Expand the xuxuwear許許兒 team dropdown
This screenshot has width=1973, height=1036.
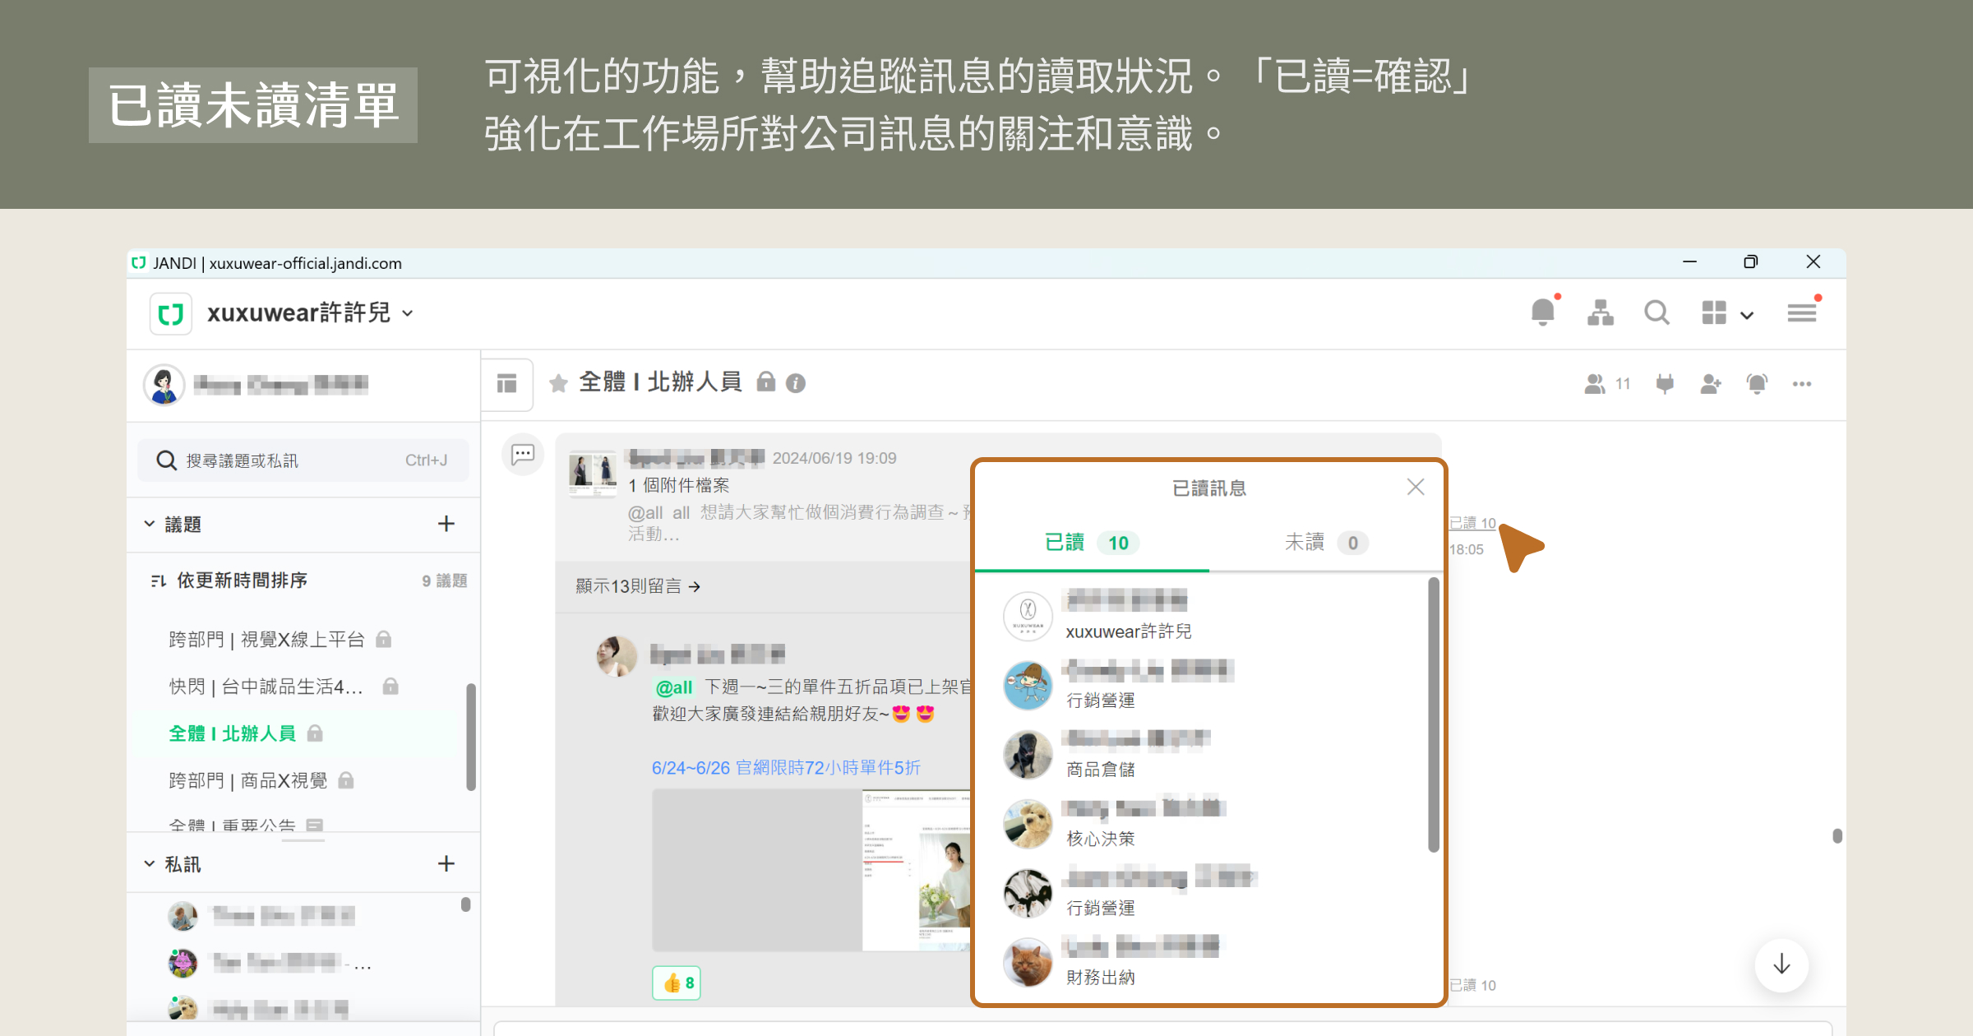pyautogui.click(x=409, y=313)
